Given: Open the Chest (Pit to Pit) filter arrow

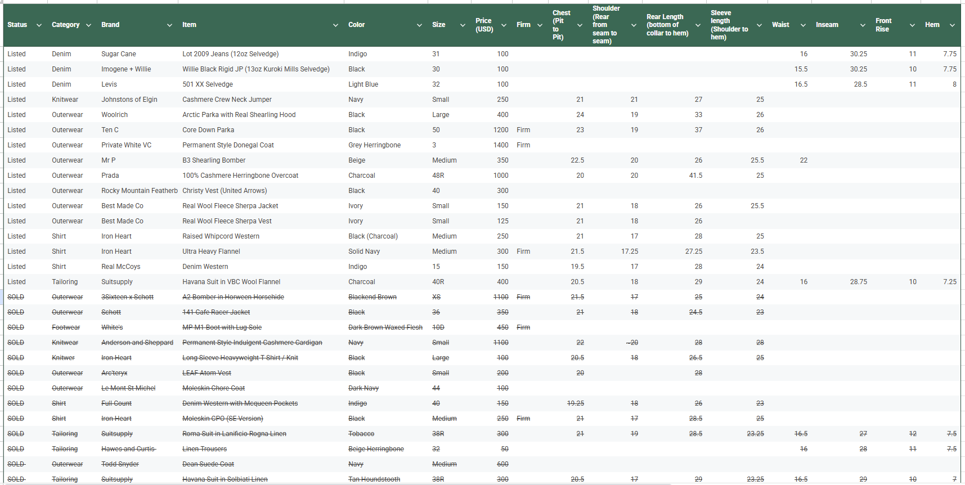Looking at the screenshot, I should tap(580, 25).
